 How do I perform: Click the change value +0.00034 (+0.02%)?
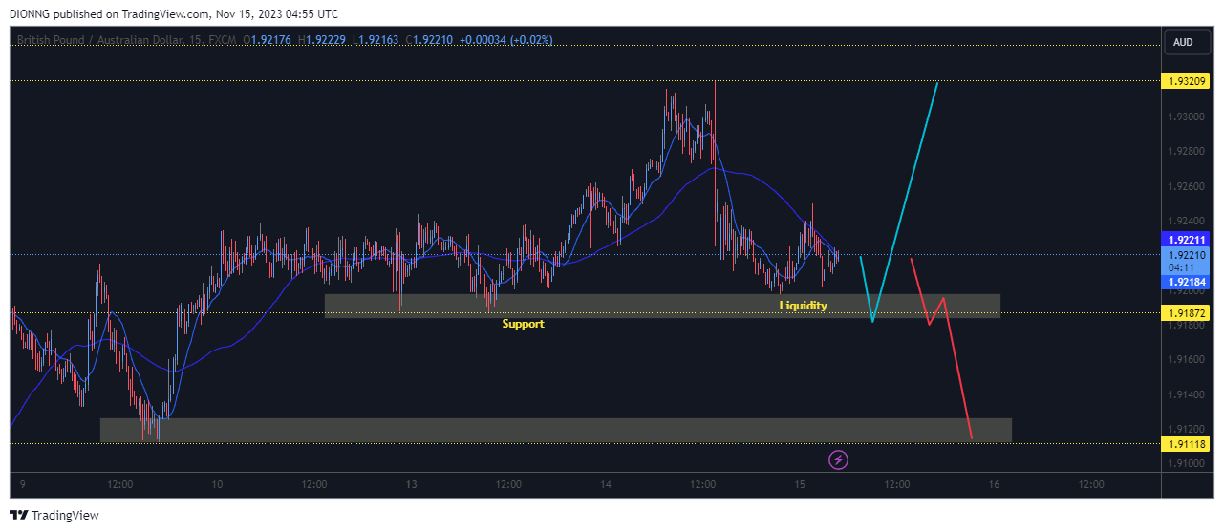tap(506, 40)
